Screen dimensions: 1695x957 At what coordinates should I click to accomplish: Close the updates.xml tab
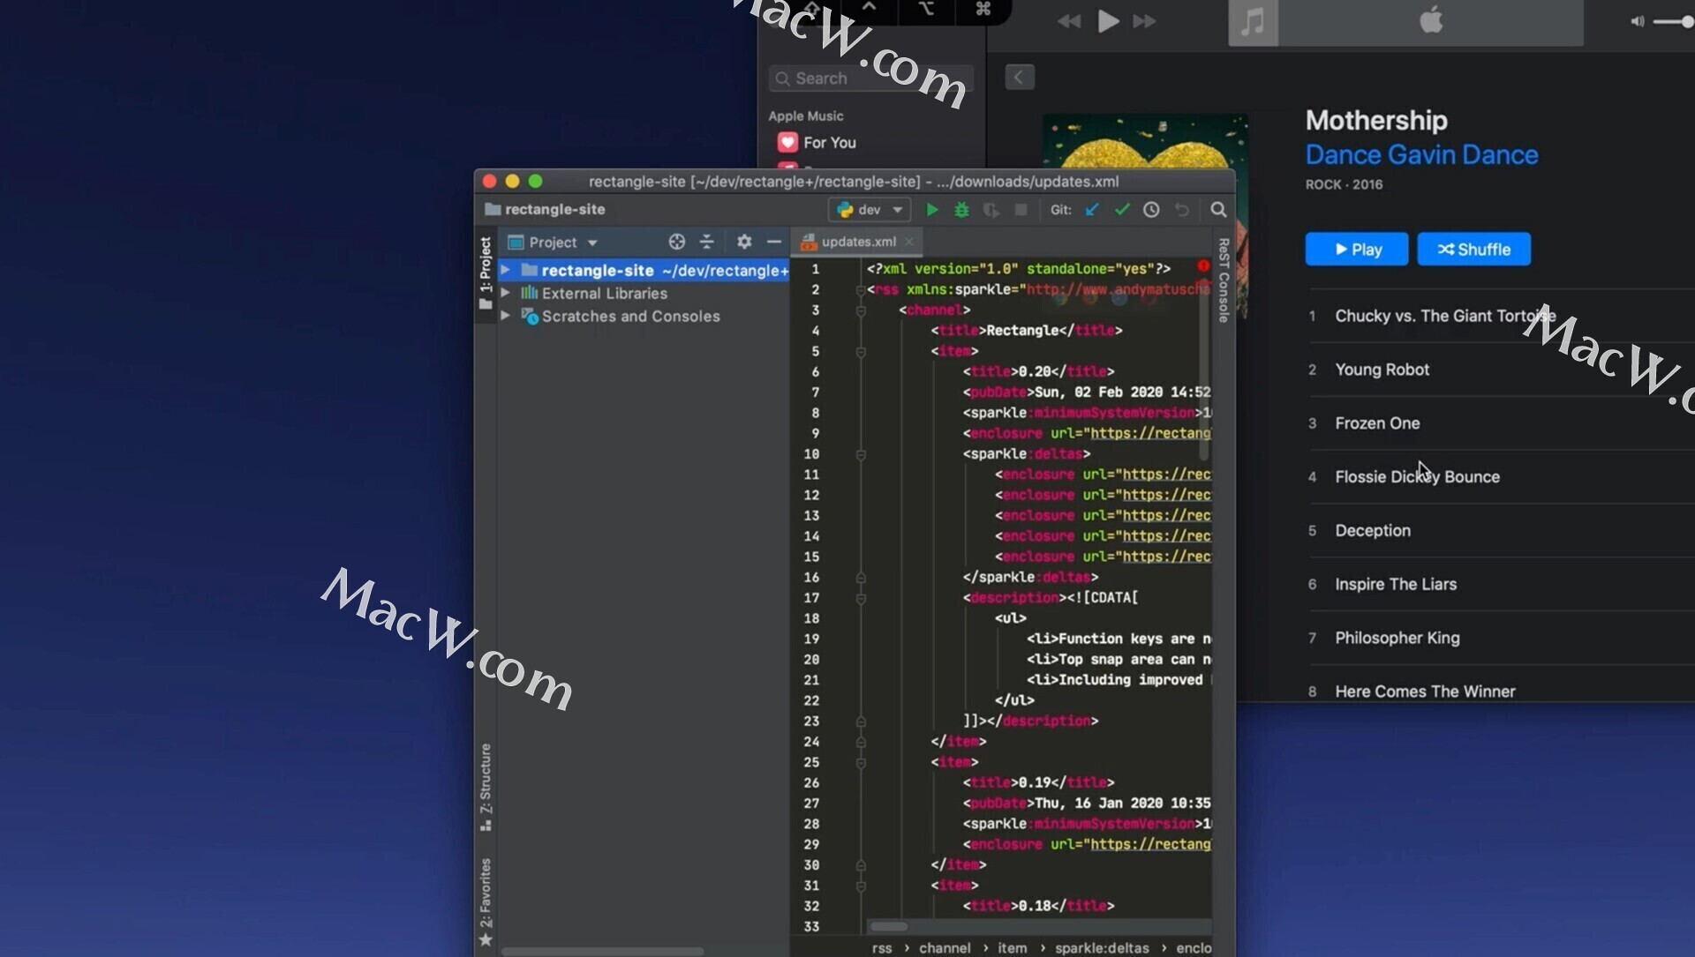(x=909, y=242)
